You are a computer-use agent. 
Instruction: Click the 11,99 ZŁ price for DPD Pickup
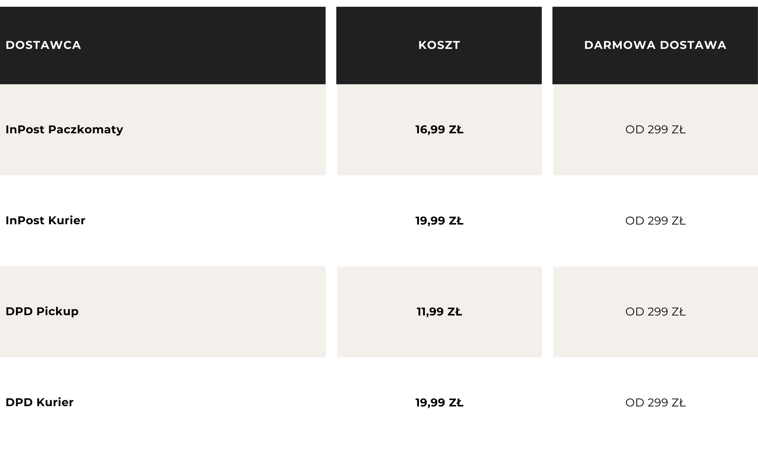tap(439, 312)
